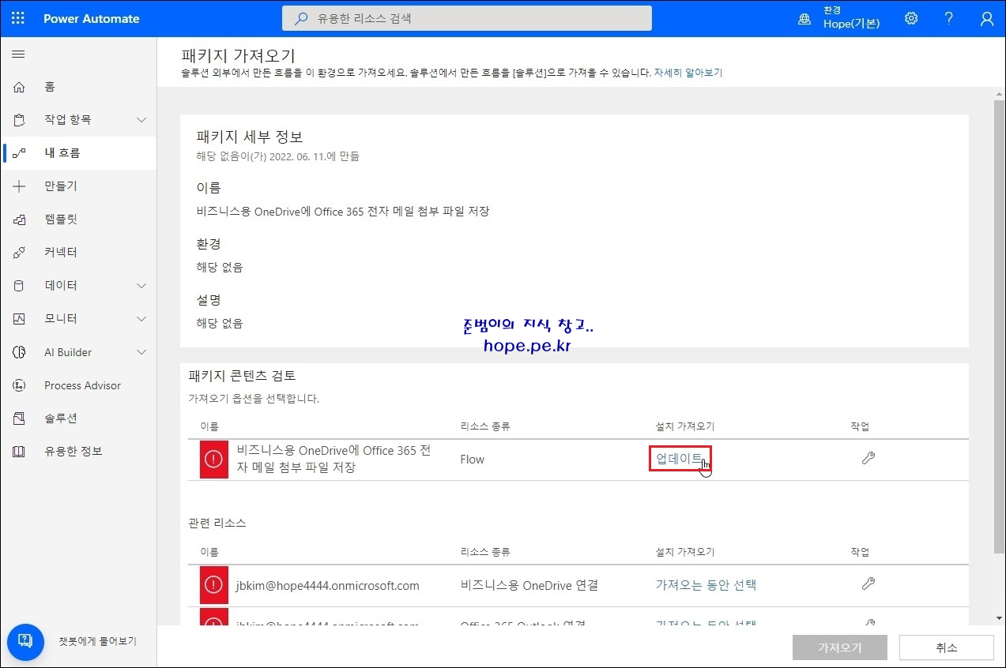Viewport: 1006px width, 668px height.
Task: Click the 만들기 plus icon
Action: point(19,186)
